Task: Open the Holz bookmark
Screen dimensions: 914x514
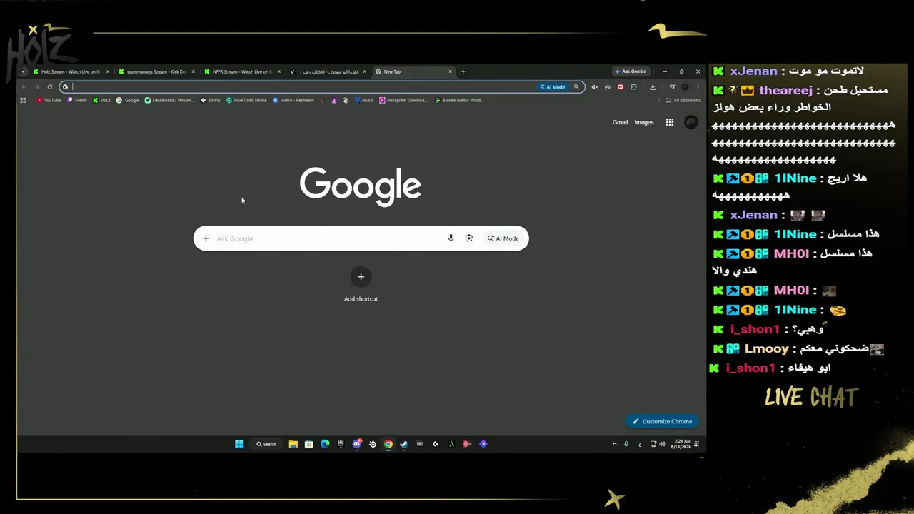Action: pos(101,101)
